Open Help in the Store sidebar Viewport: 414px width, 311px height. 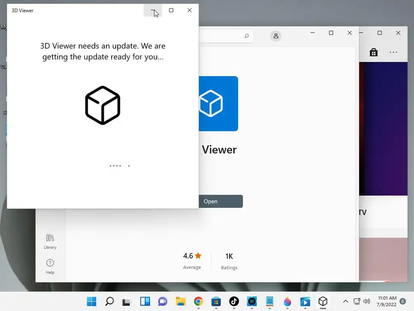point(50,266)
